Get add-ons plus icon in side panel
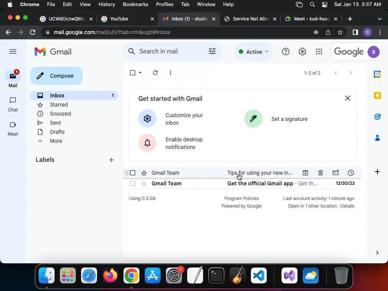Viewport: 388px width, 291px height. point(377,172)
